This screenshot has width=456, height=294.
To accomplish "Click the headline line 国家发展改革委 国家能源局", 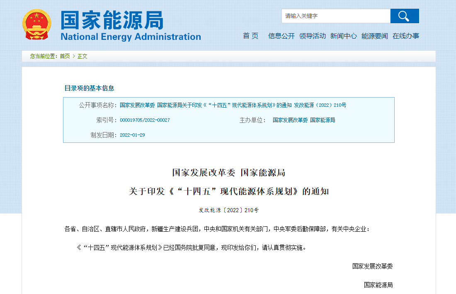I will [x=228, y=172].
